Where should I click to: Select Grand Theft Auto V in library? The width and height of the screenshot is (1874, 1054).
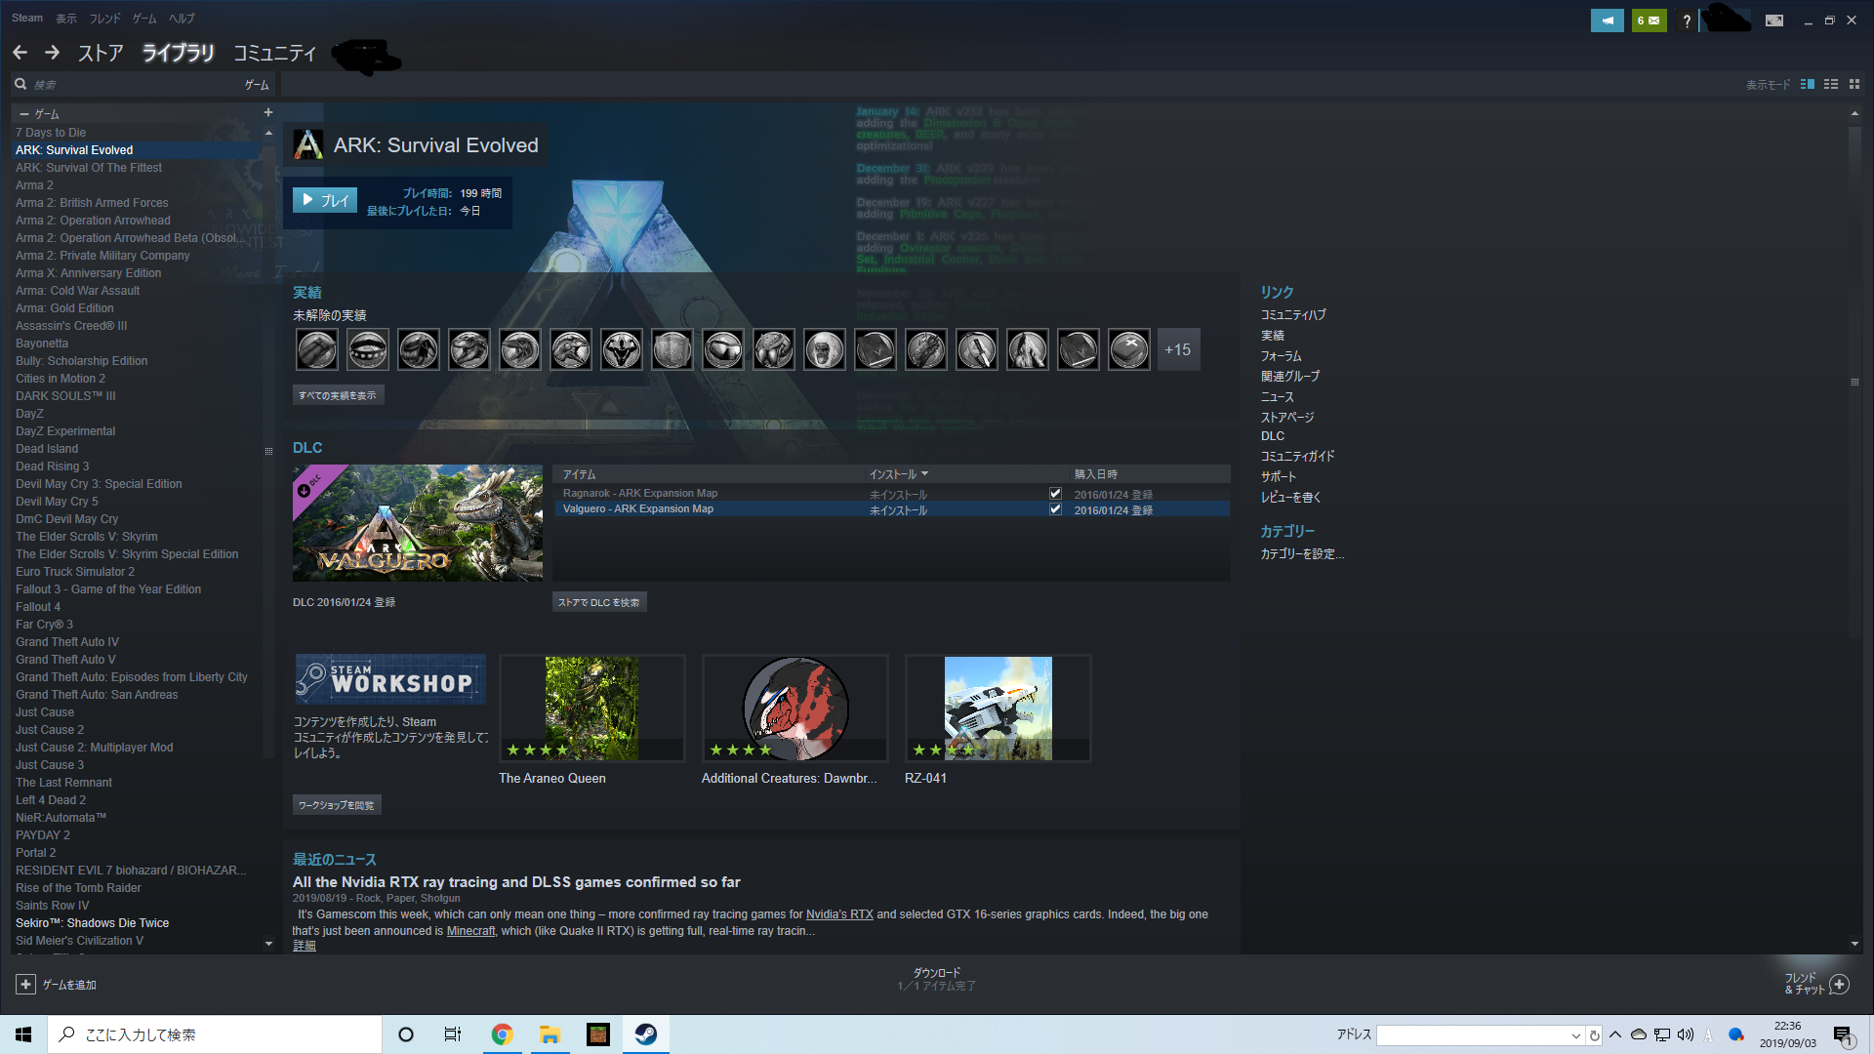65,660
